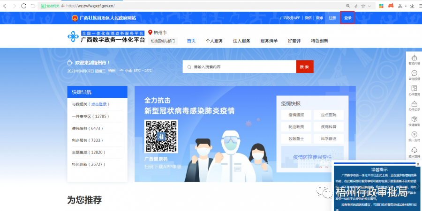Reload the current page

24,6
